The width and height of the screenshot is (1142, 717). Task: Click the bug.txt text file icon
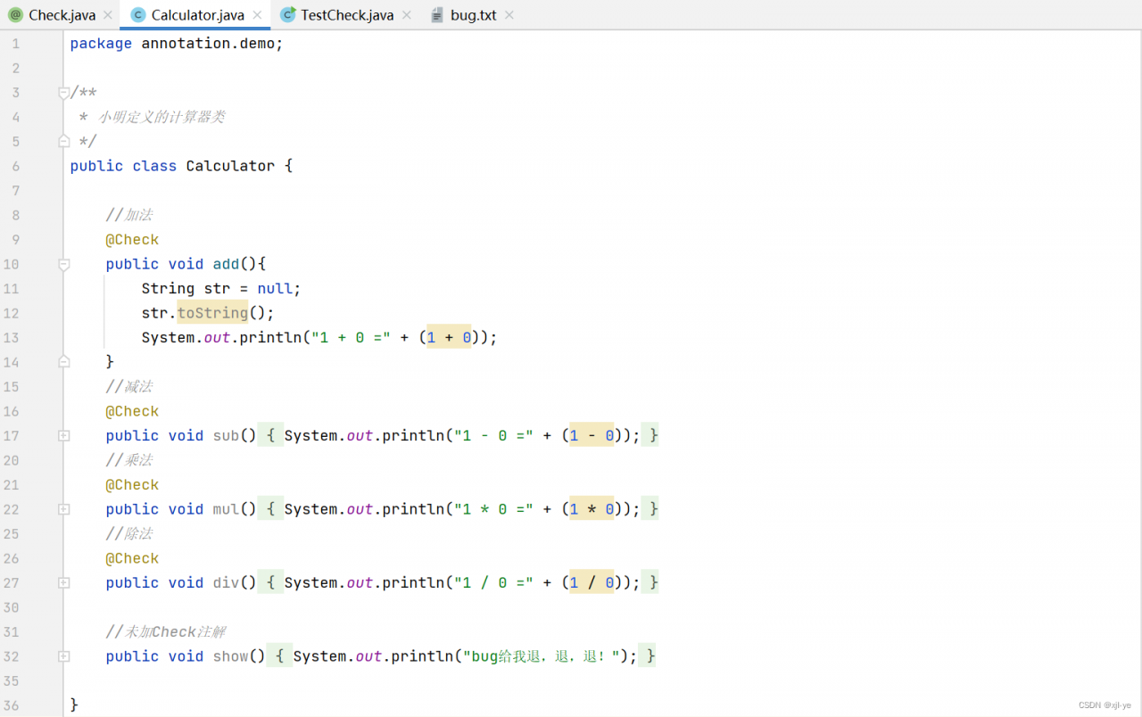point(437,15)
